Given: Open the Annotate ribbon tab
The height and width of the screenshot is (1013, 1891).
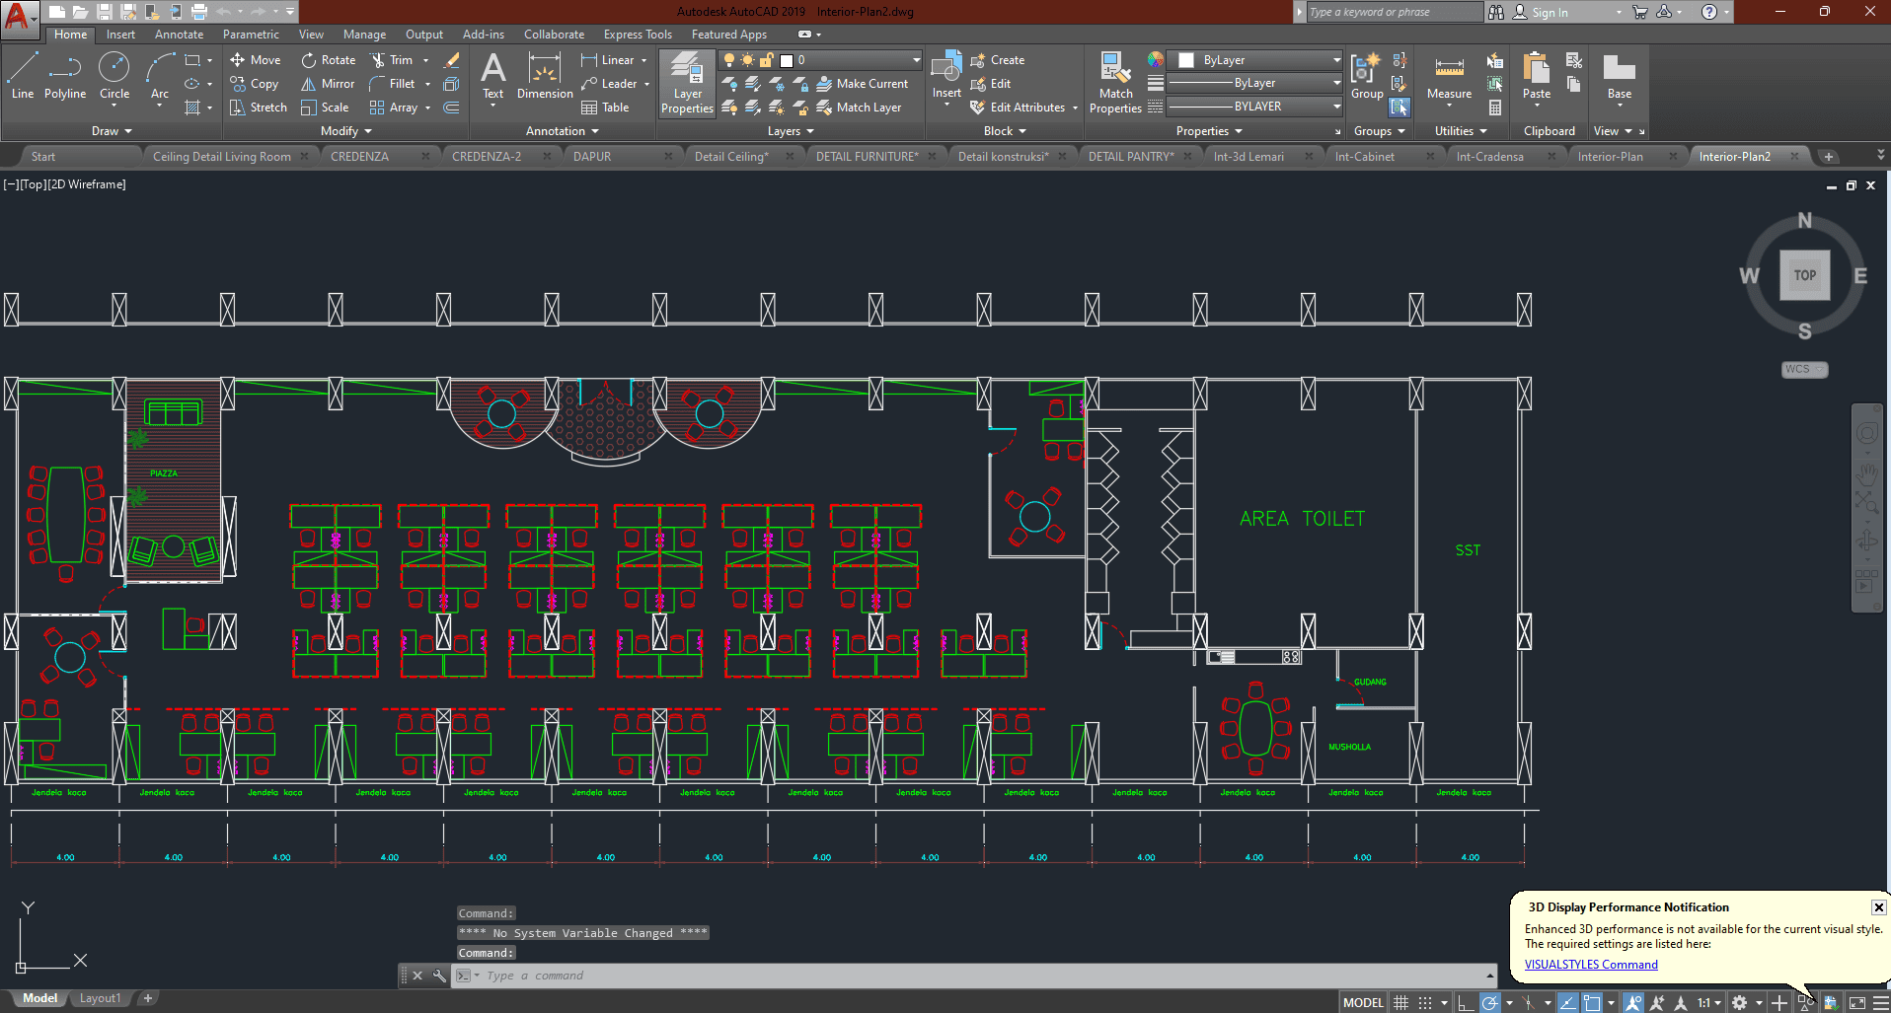Looking at the screenshot, I should pyautogui.click(x=179, y=35).
